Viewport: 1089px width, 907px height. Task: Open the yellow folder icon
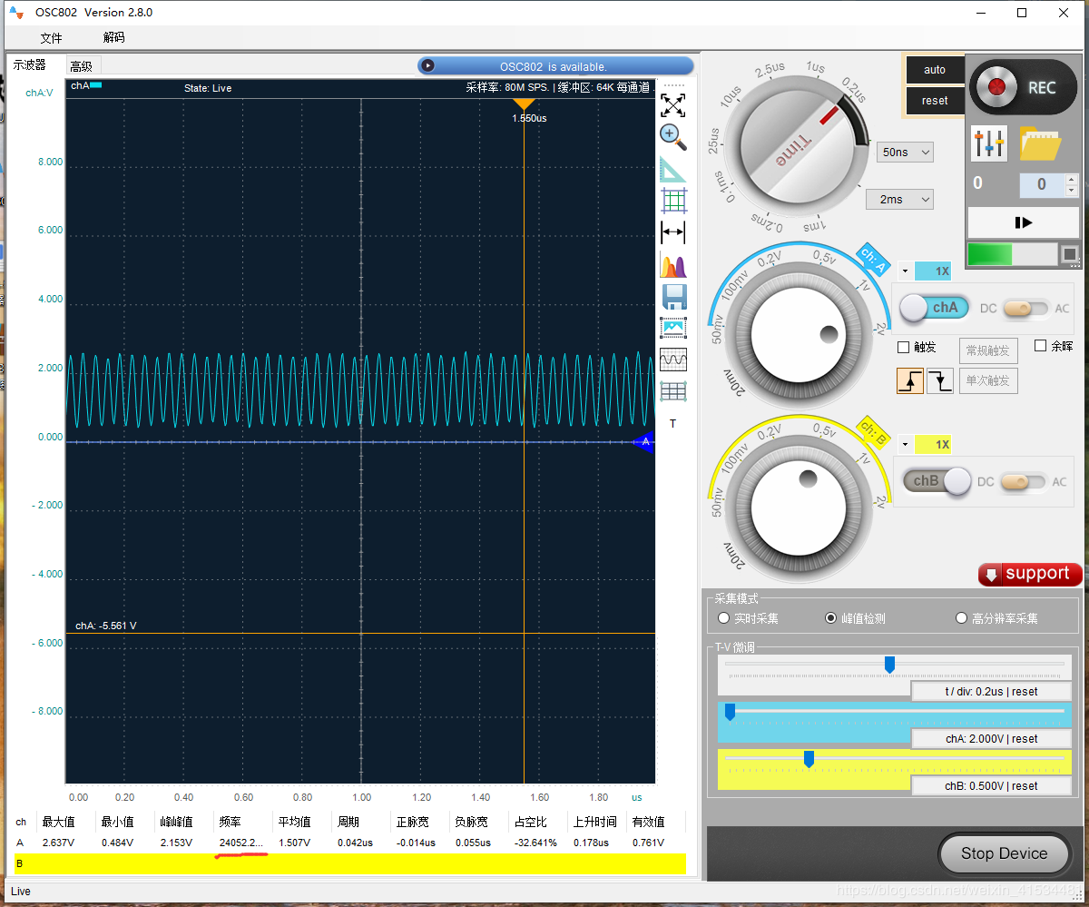[x=1040, y=143]
